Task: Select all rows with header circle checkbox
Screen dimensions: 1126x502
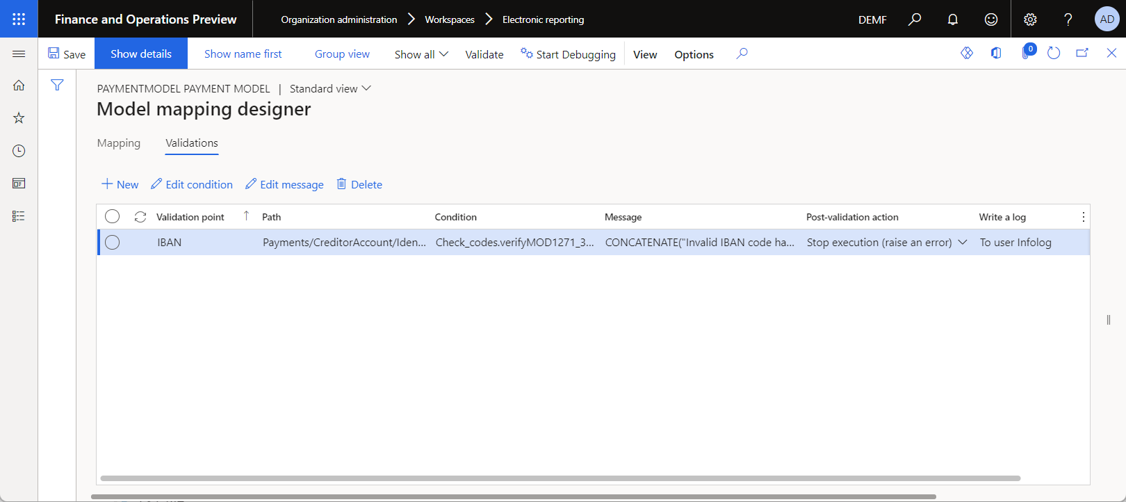Action: tap(113, 217)
